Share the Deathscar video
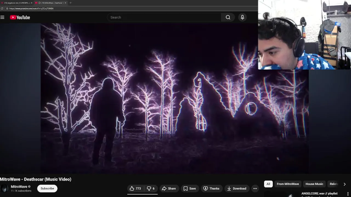 169,188
